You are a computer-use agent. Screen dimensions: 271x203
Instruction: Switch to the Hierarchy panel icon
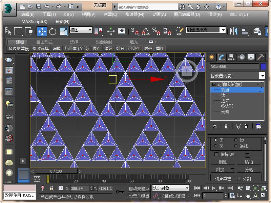[x=231, y=57]
